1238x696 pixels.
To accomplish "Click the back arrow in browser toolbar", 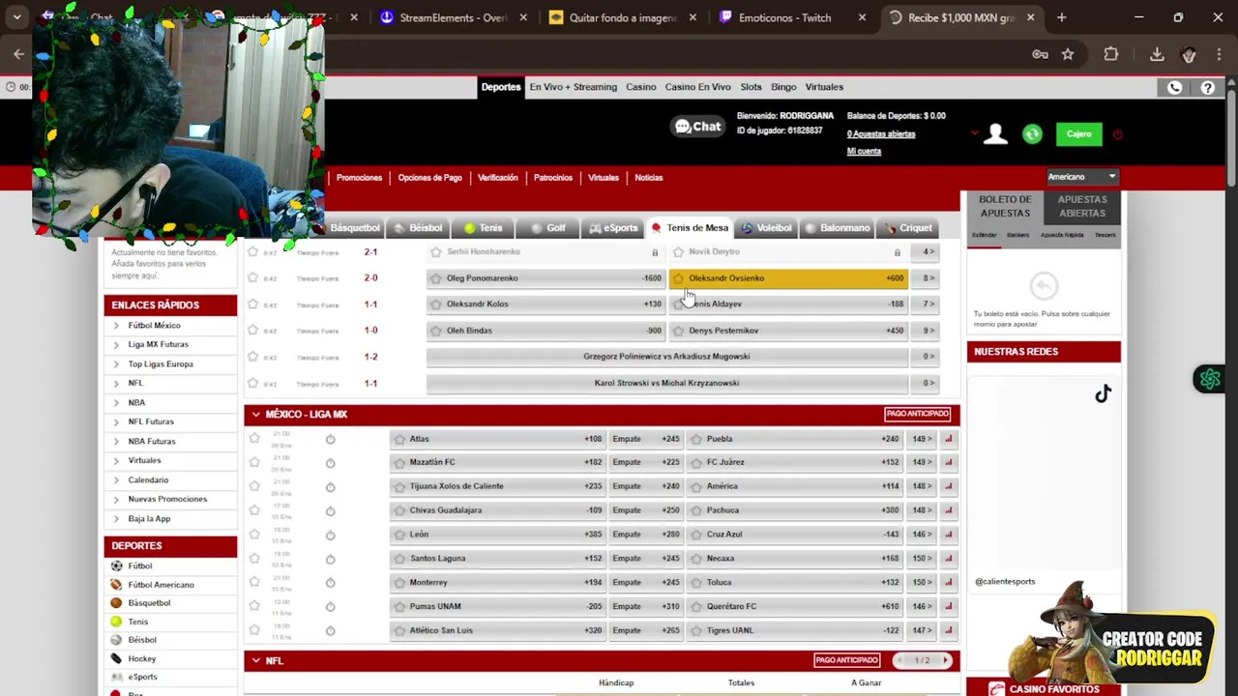I will [18, 54].
